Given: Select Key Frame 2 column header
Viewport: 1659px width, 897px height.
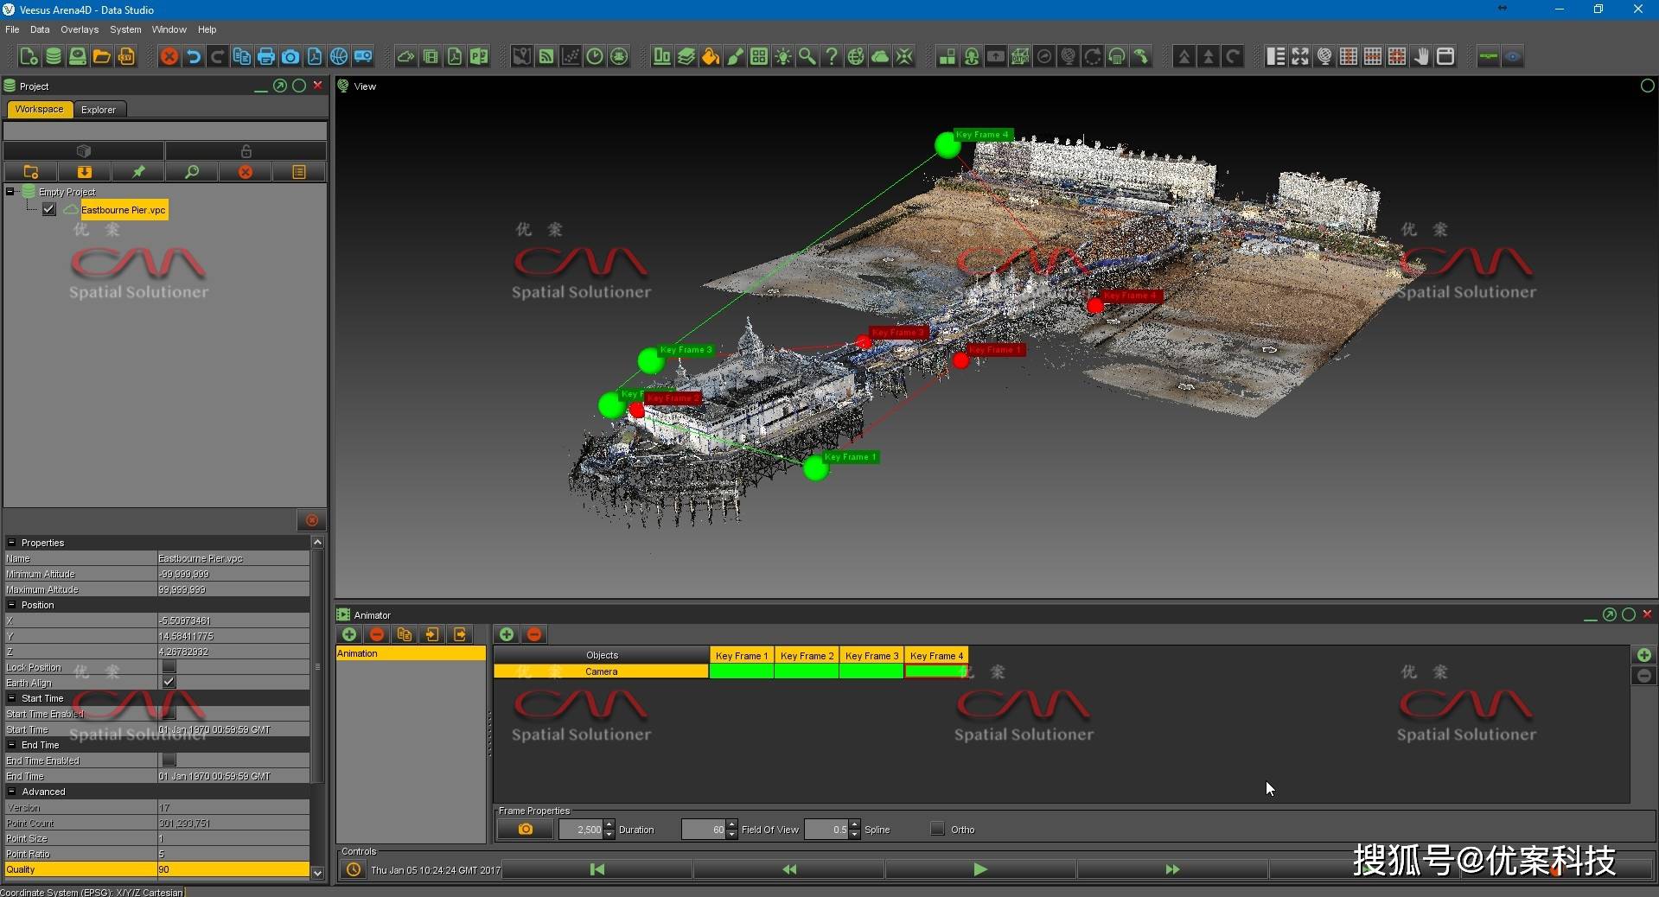Looking at the screenshot, I should pyautogui.click(x=807, y=656).
